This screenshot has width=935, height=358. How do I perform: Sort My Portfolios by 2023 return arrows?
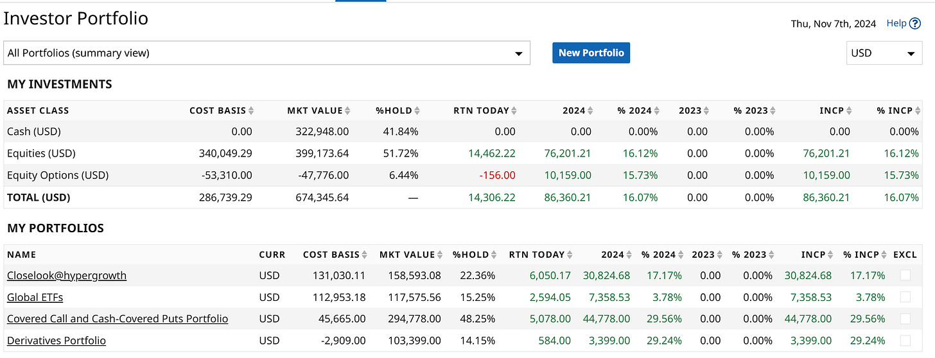coord(719,255)
